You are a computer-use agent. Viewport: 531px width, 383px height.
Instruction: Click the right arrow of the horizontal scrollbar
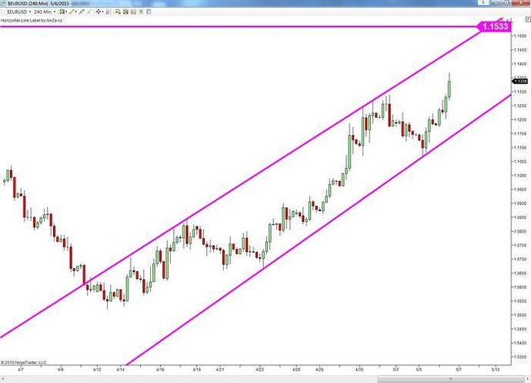pyautogui.click(x=528, y=378)
